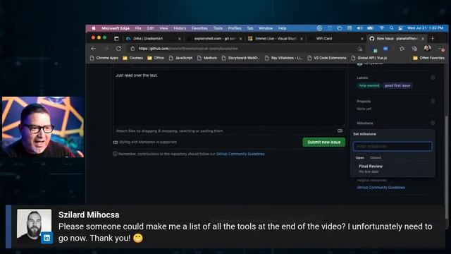The image size is (451, 254).
Task: Show Closed milestones tab
Action: (376, 158)
